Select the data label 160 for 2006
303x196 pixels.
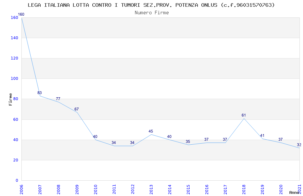(x=21, y=14)
